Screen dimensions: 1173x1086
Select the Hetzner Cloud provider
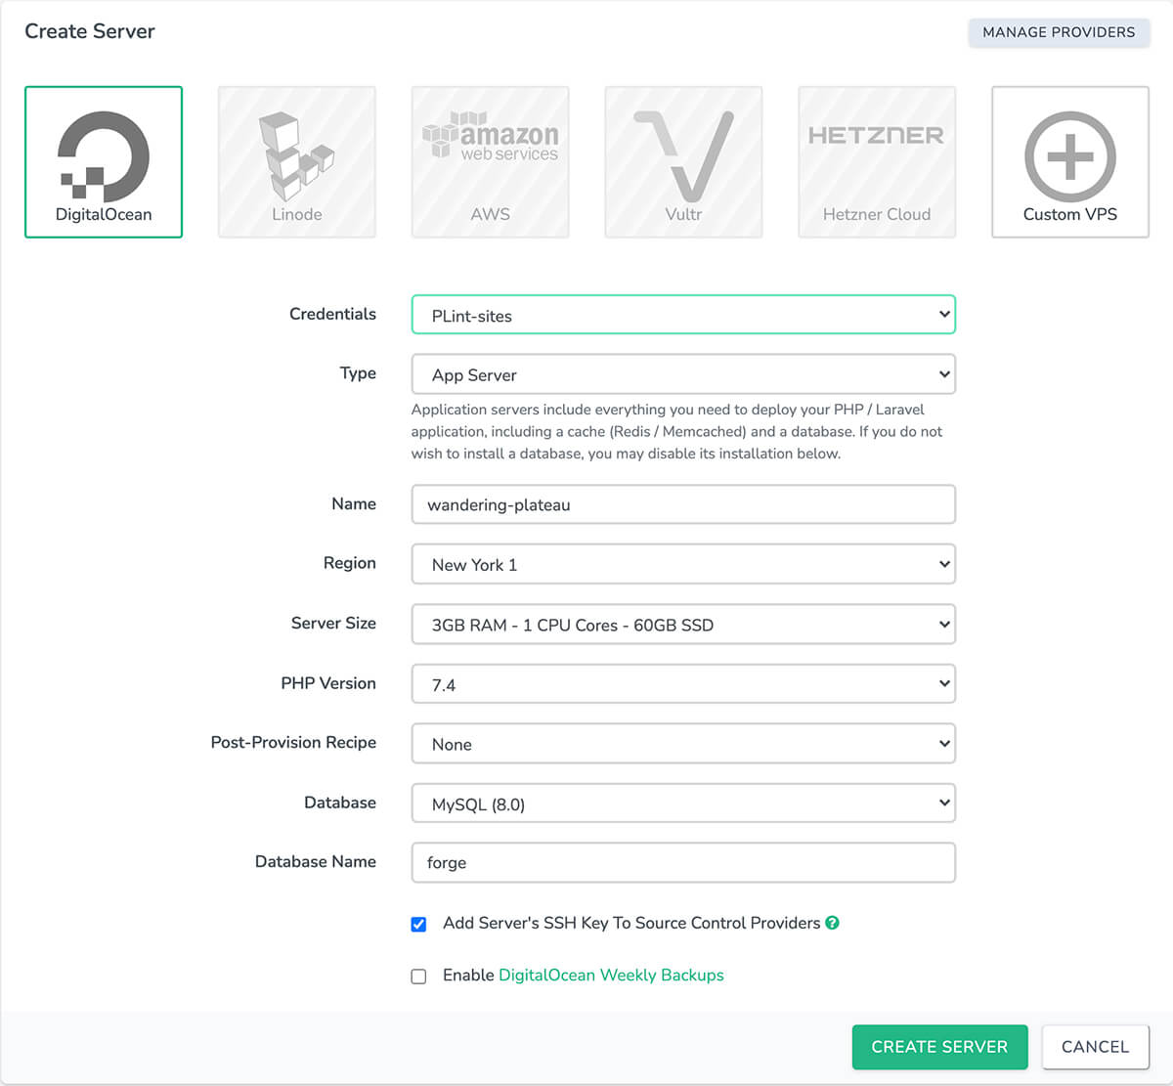[x=877, y=161]
